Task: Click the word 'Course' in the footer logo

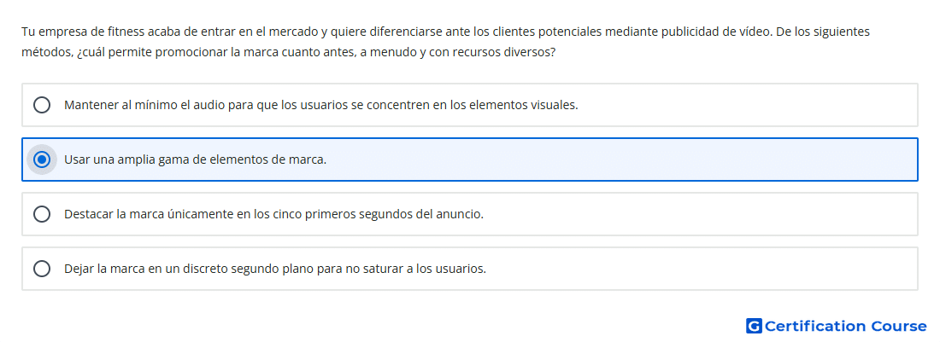Action: pyautogui.click(x=899, y=326)
